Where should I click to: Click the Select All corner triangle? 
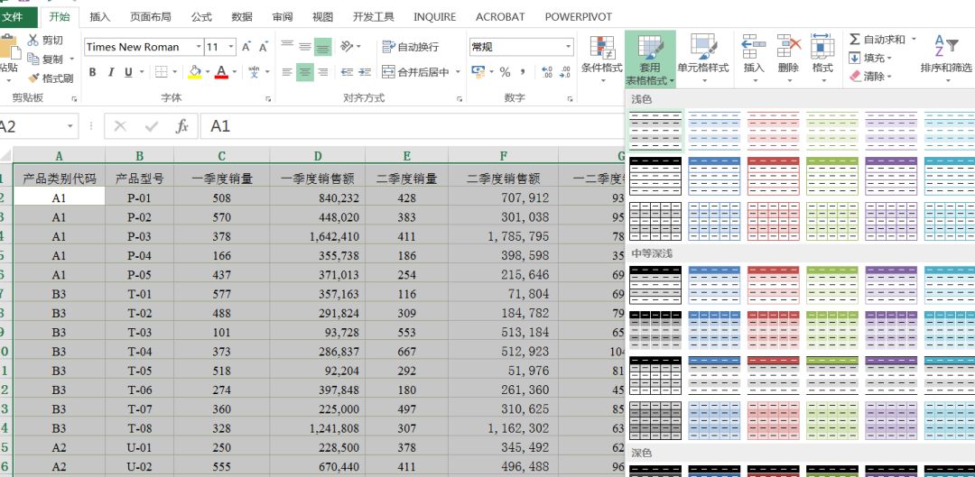[x=5, y=155]
